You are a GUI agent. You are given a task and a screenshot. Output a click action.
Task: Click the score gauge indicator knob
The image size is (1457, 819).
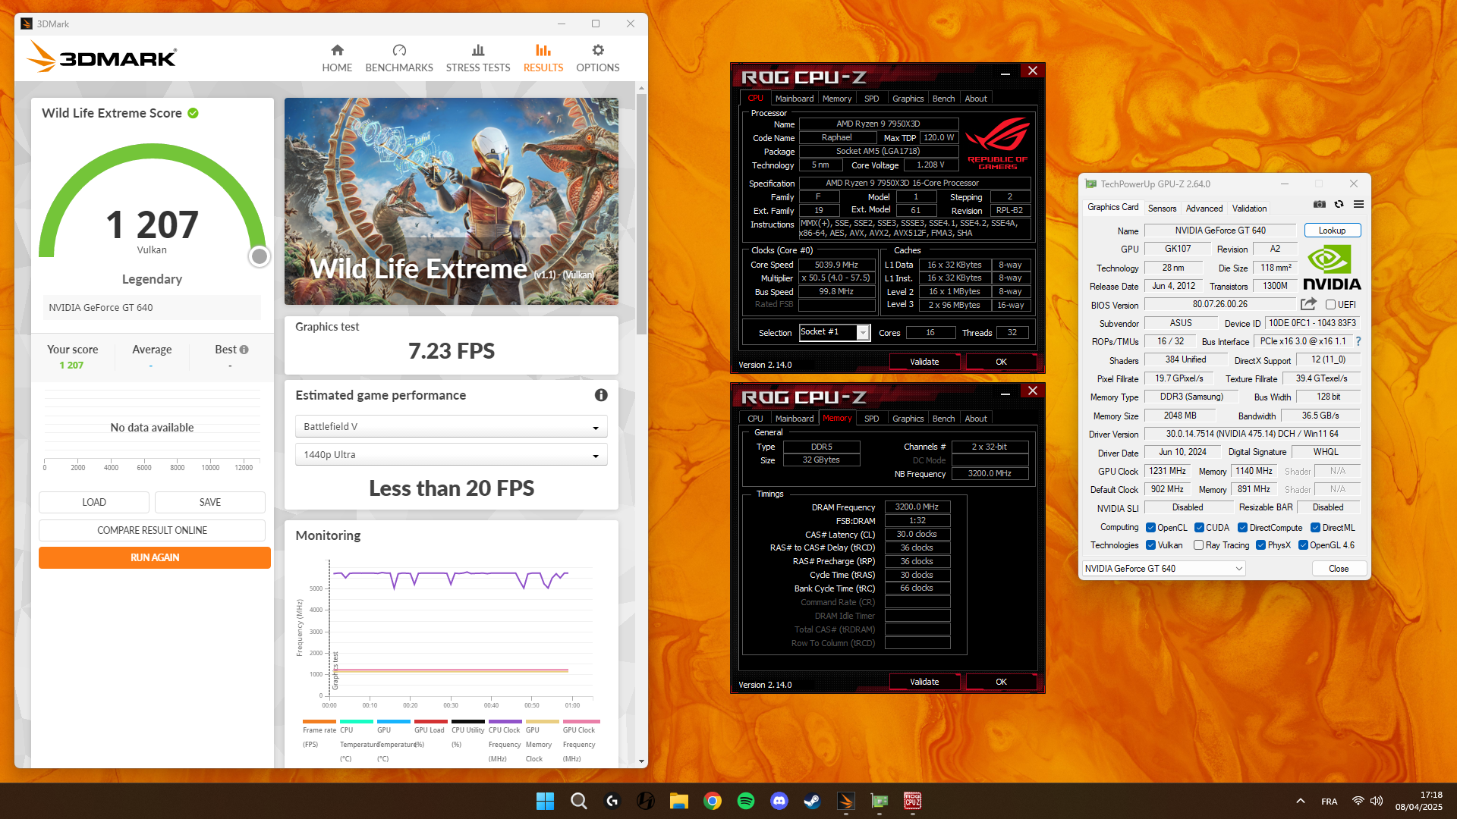[260, 256]
